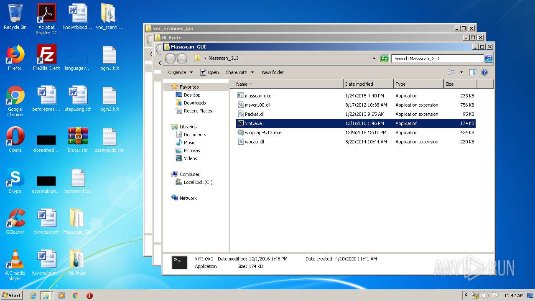Screen dimensions: 535x301
Task: Click the search magnifier icon
Action: (488, 59)
